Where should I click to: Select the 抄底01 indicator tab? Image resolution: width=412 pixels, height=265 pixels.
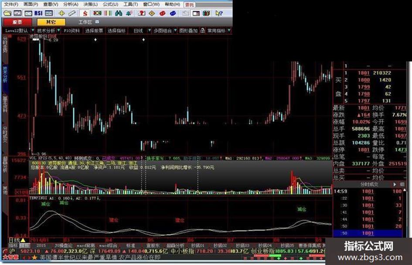coord(197,245)
